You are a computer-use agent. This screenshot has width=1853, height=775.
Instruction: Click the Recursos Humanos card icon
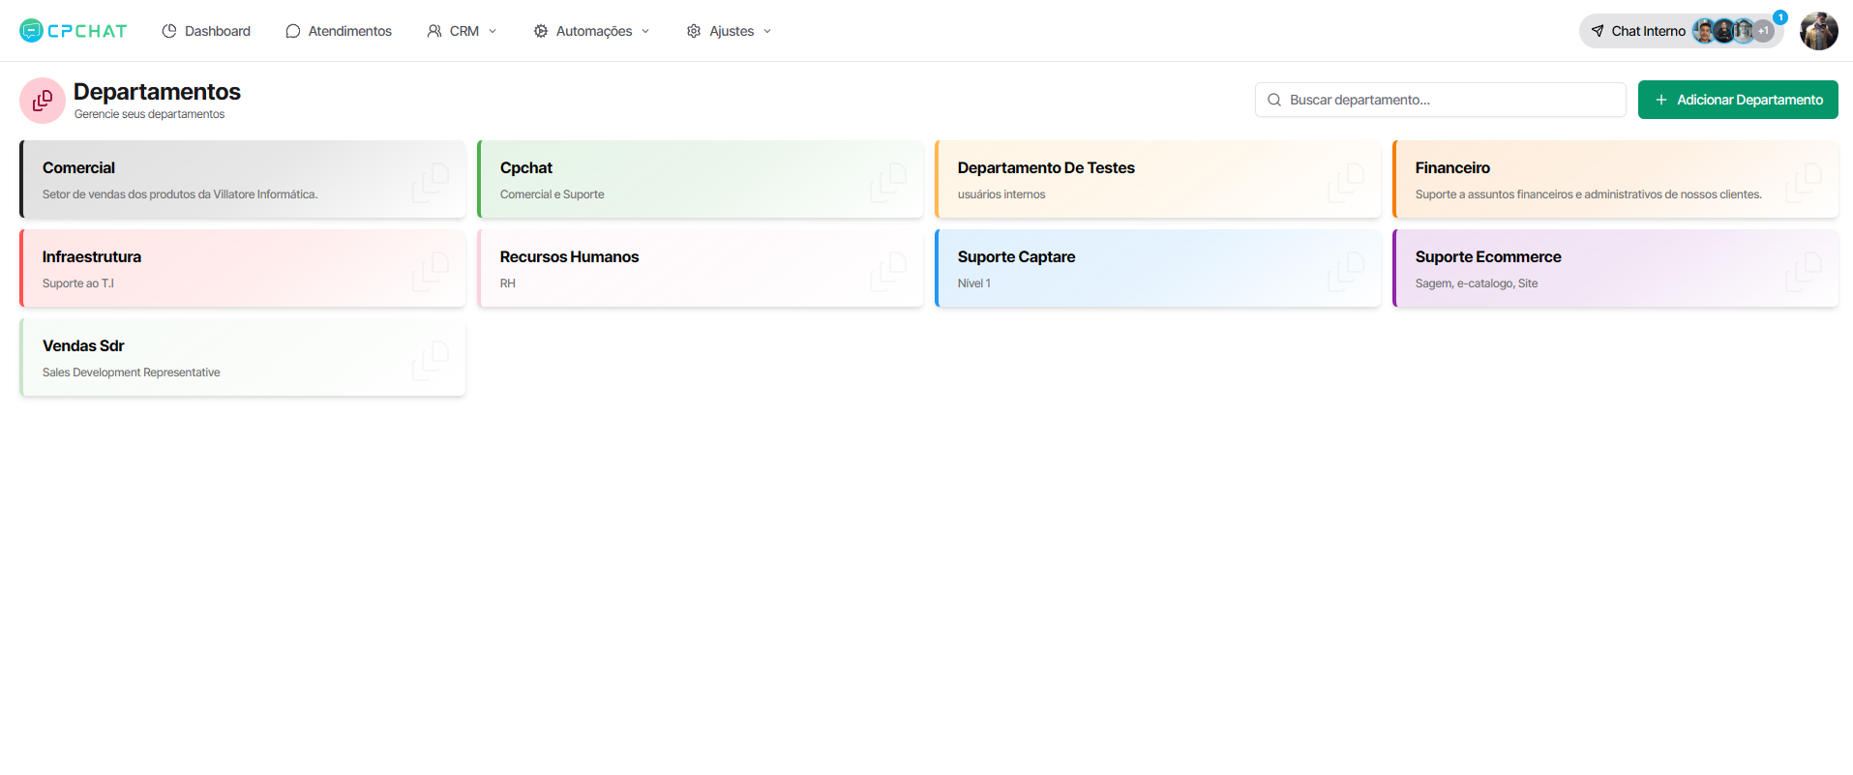[888, 271]
